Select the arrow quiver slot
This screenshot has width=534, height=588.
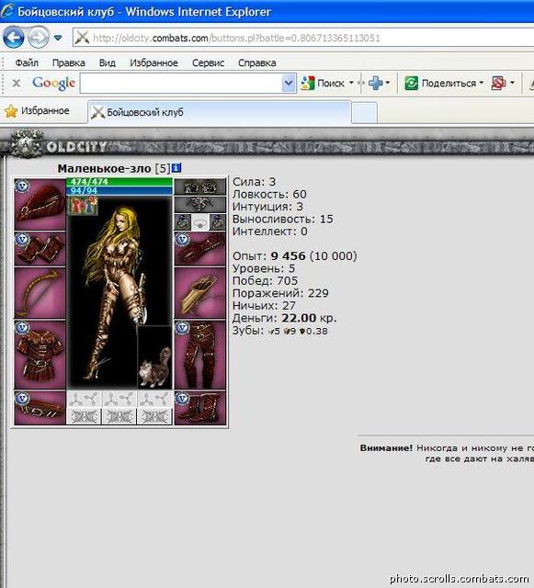click(200, 293)
